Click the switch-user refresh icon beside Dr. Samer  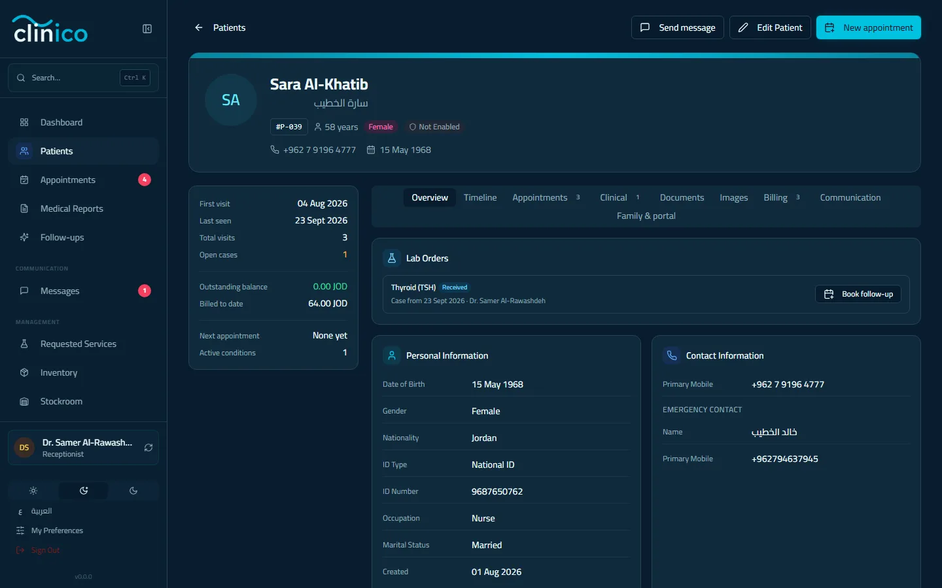point(148,448)
